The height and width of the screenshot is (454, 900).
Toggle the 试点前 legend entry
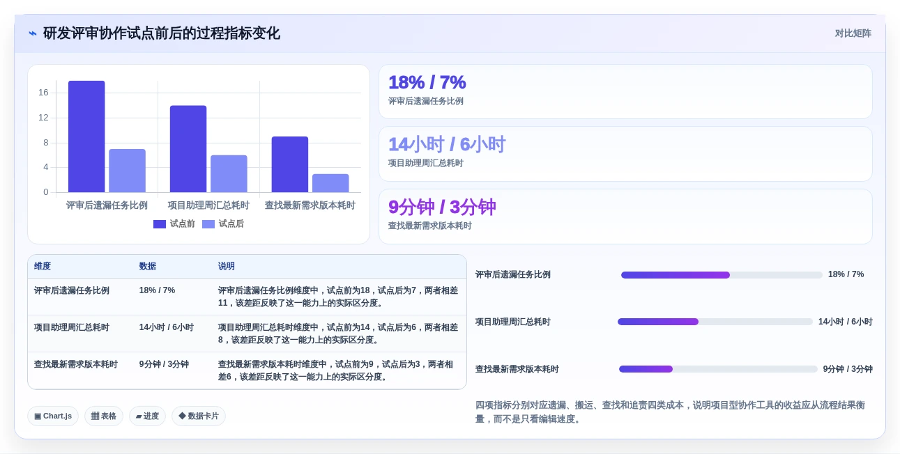(174, 224)
